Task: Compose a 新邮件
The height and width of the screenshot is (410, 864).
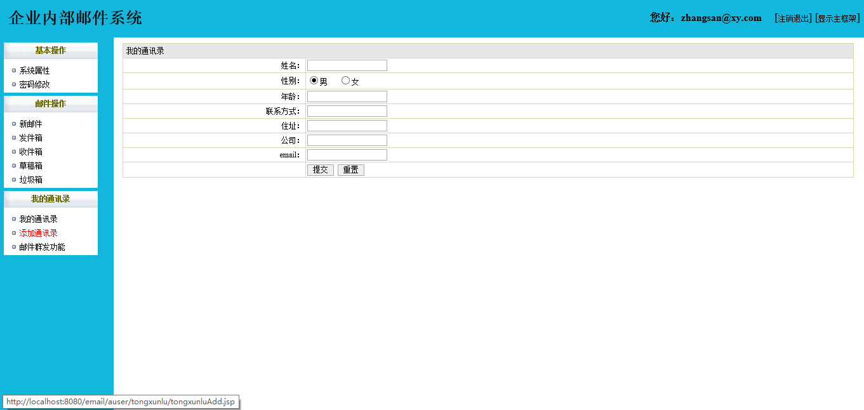Action: [30, 124]
